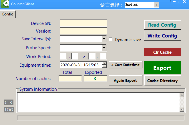Click the first Work Period hour field

point(63,56)
